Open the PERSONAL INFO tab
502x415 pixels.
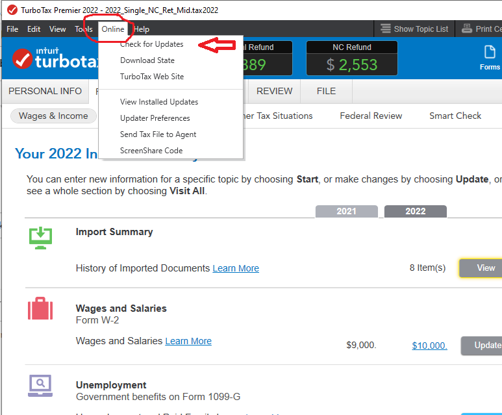pyautogui.click(x=45, y=92)
